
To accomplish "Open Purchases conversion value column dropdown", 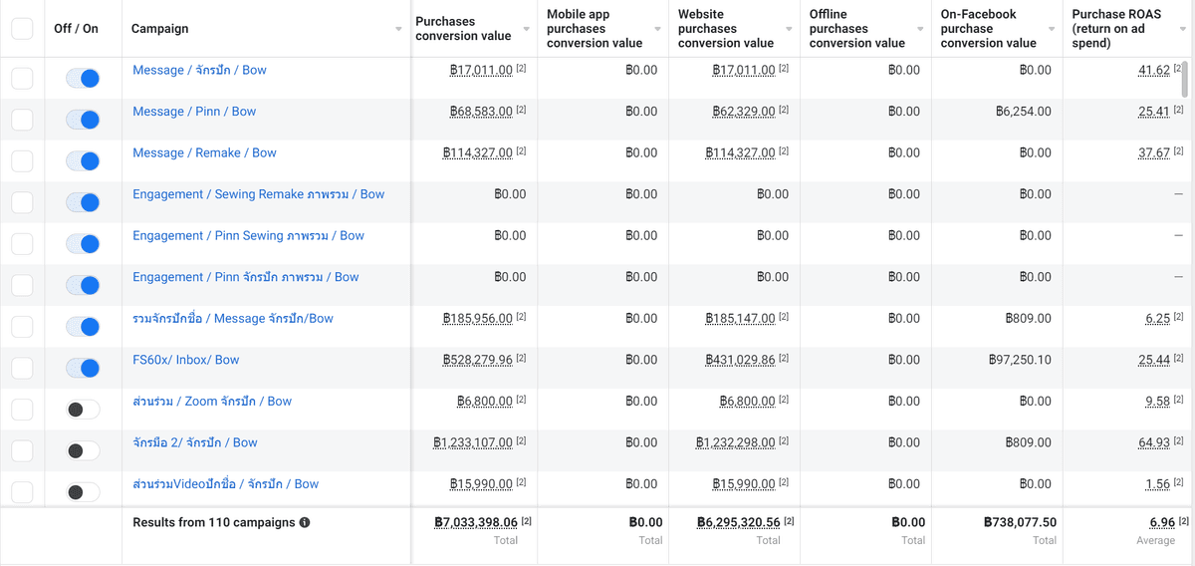I will pos(527,30).
